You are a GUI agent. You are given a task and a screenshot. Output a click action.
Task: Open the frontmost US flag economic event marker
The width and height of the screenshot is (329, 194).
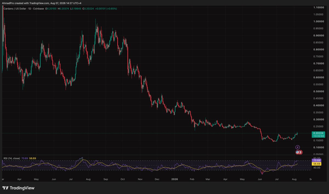point(297,152)
